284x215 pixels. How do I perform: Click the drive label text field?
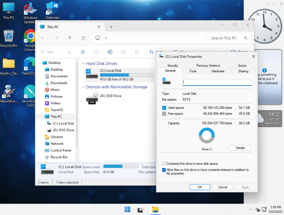click(217, 82)
